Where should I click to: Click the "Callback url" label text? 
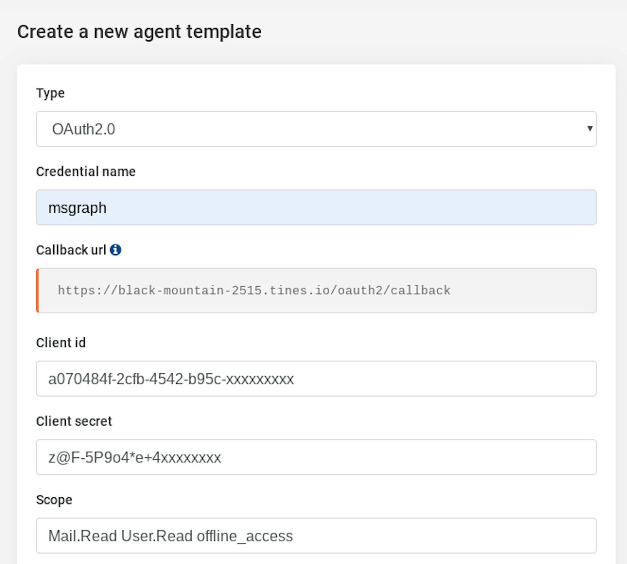71,250
